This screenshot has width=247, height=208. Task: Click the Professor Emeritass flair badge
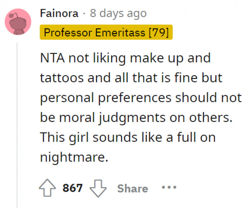coord(106,32)
